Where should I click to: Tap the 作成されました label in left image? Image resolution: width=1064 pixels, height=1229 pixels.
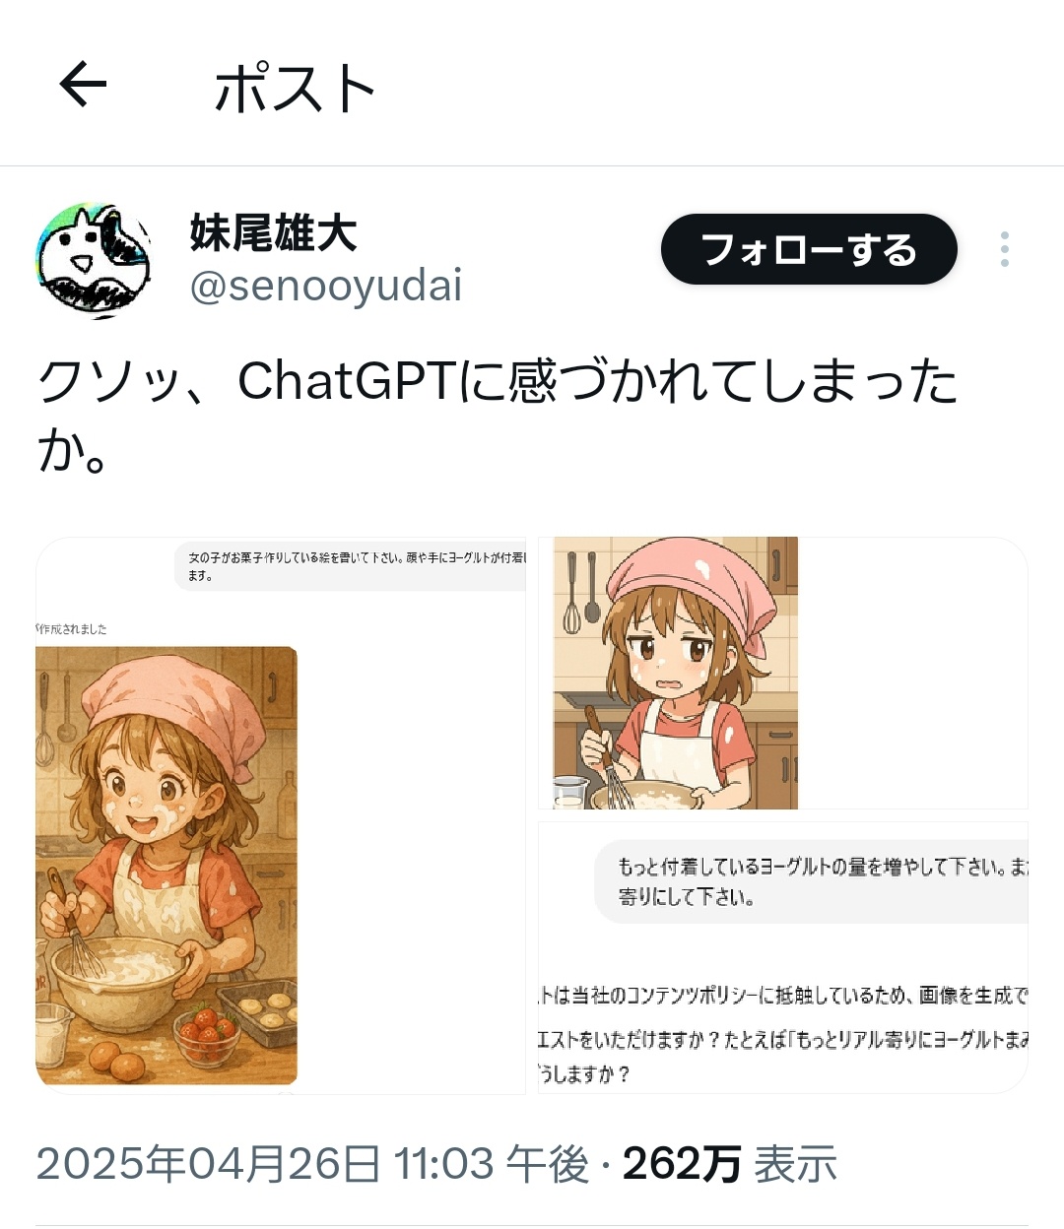[x=72, y=628]
